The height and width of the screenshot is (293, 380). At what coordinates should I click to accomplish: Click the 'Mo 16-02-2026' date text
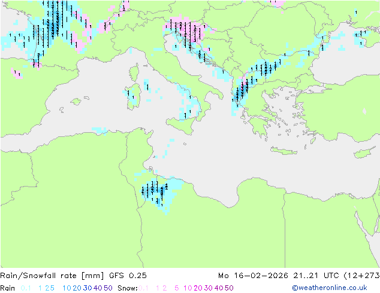[x=253, y=276]
